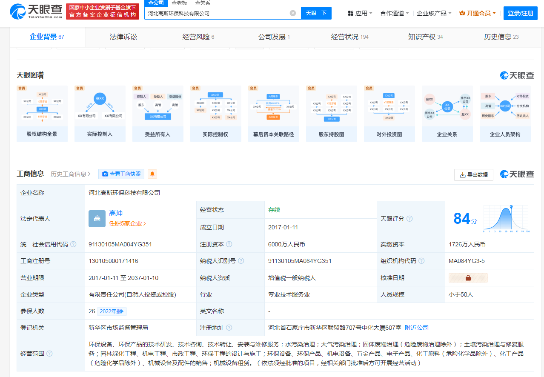Click help icon next to 天眼评分
Screen dimensions: 544x377
pos(409,219)
